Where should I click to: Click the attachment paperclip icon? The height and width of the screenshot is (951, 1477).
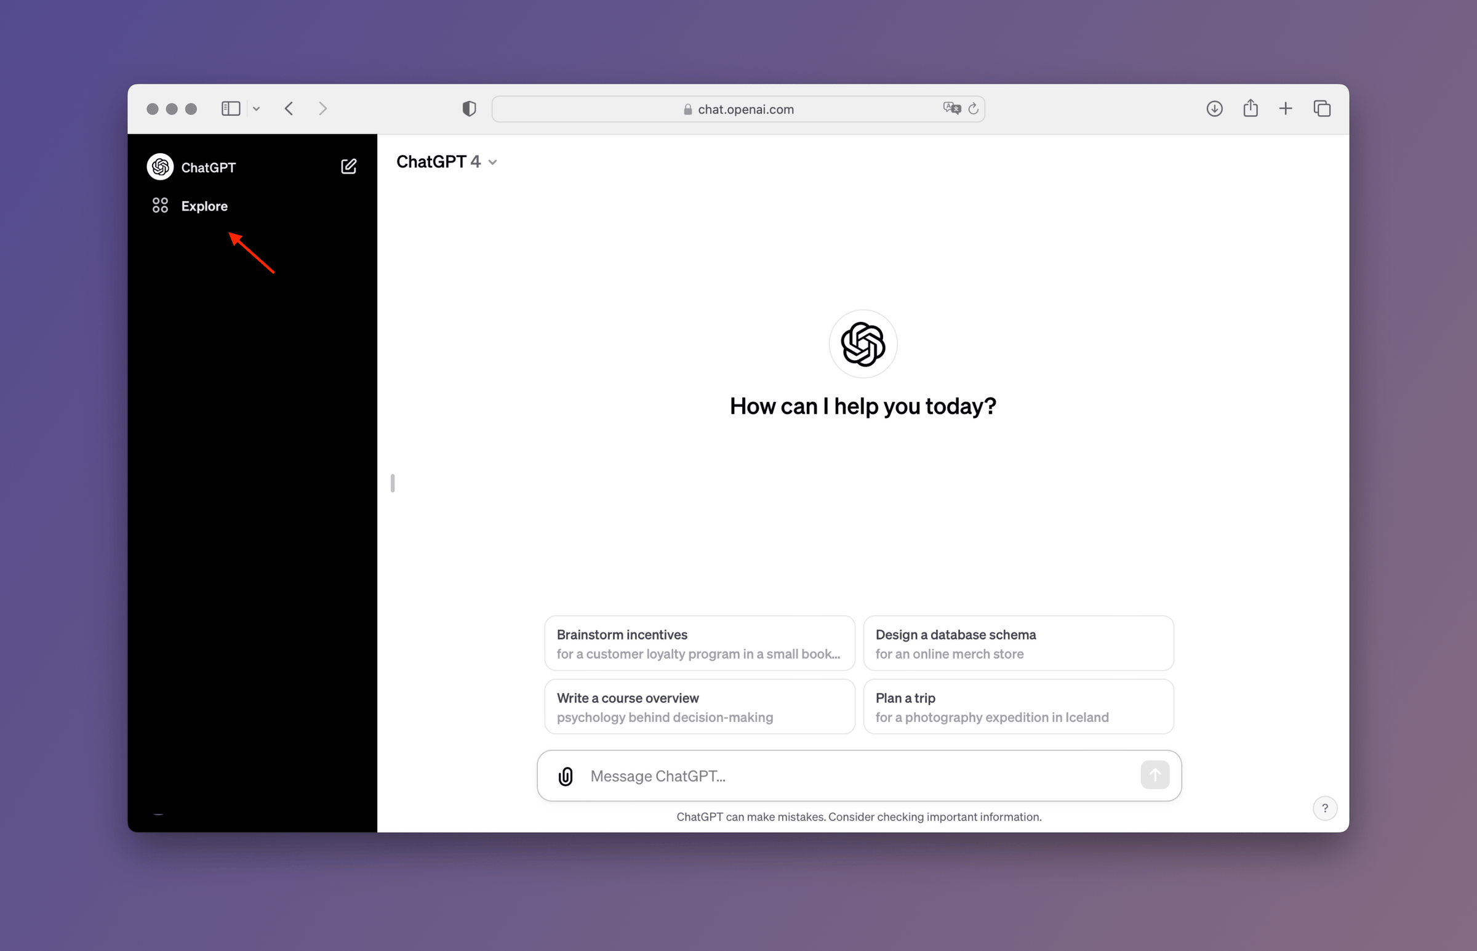point(564,776)
